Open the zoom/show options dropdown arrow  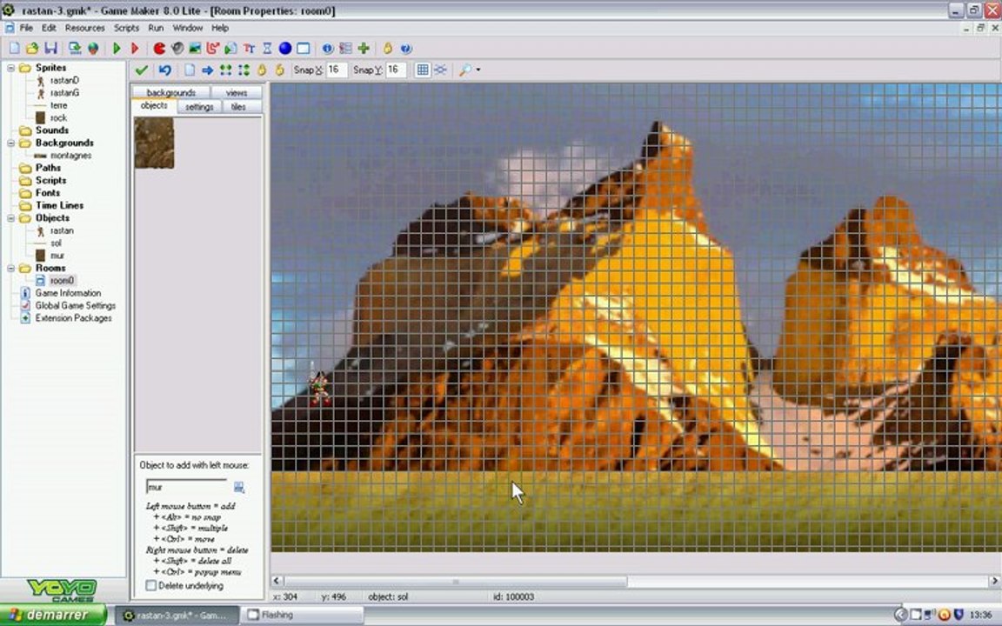click(x=478, y=70)
